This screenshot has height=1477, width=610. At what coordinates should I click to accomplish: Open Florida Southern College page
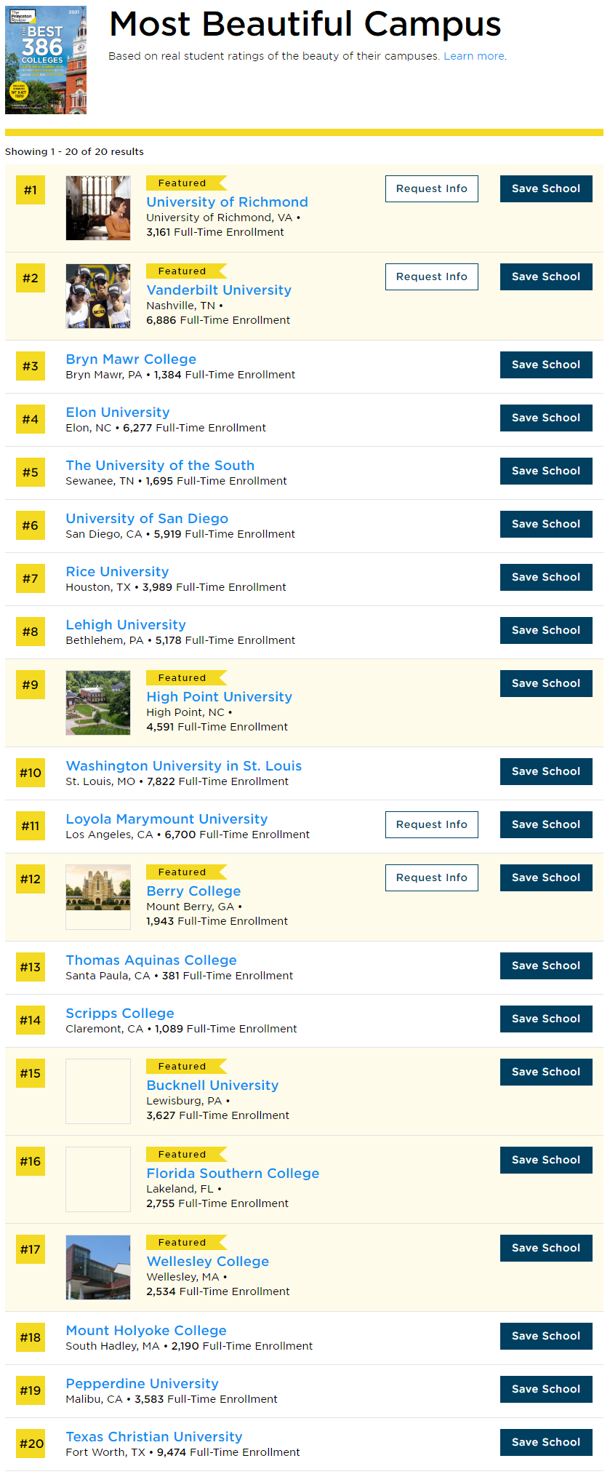(x=233, y=1174)
